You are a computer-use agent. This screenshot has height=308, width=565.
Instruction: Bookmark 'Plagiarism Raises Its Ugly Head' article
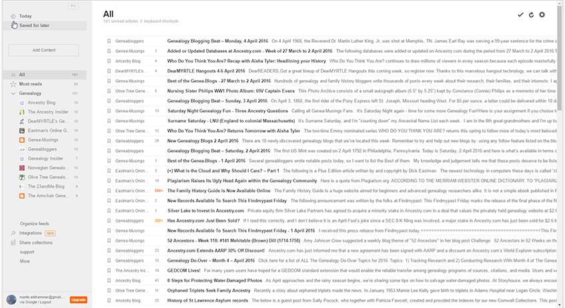[x=109, y=181]
